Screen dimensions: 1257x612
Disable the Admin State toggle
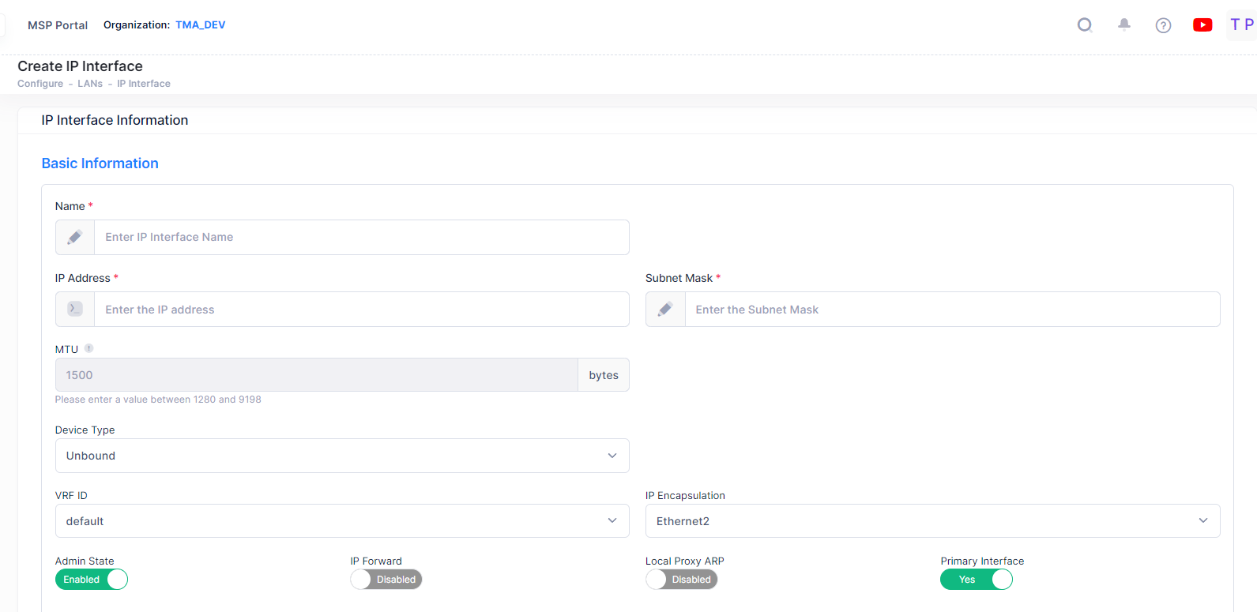92,580
